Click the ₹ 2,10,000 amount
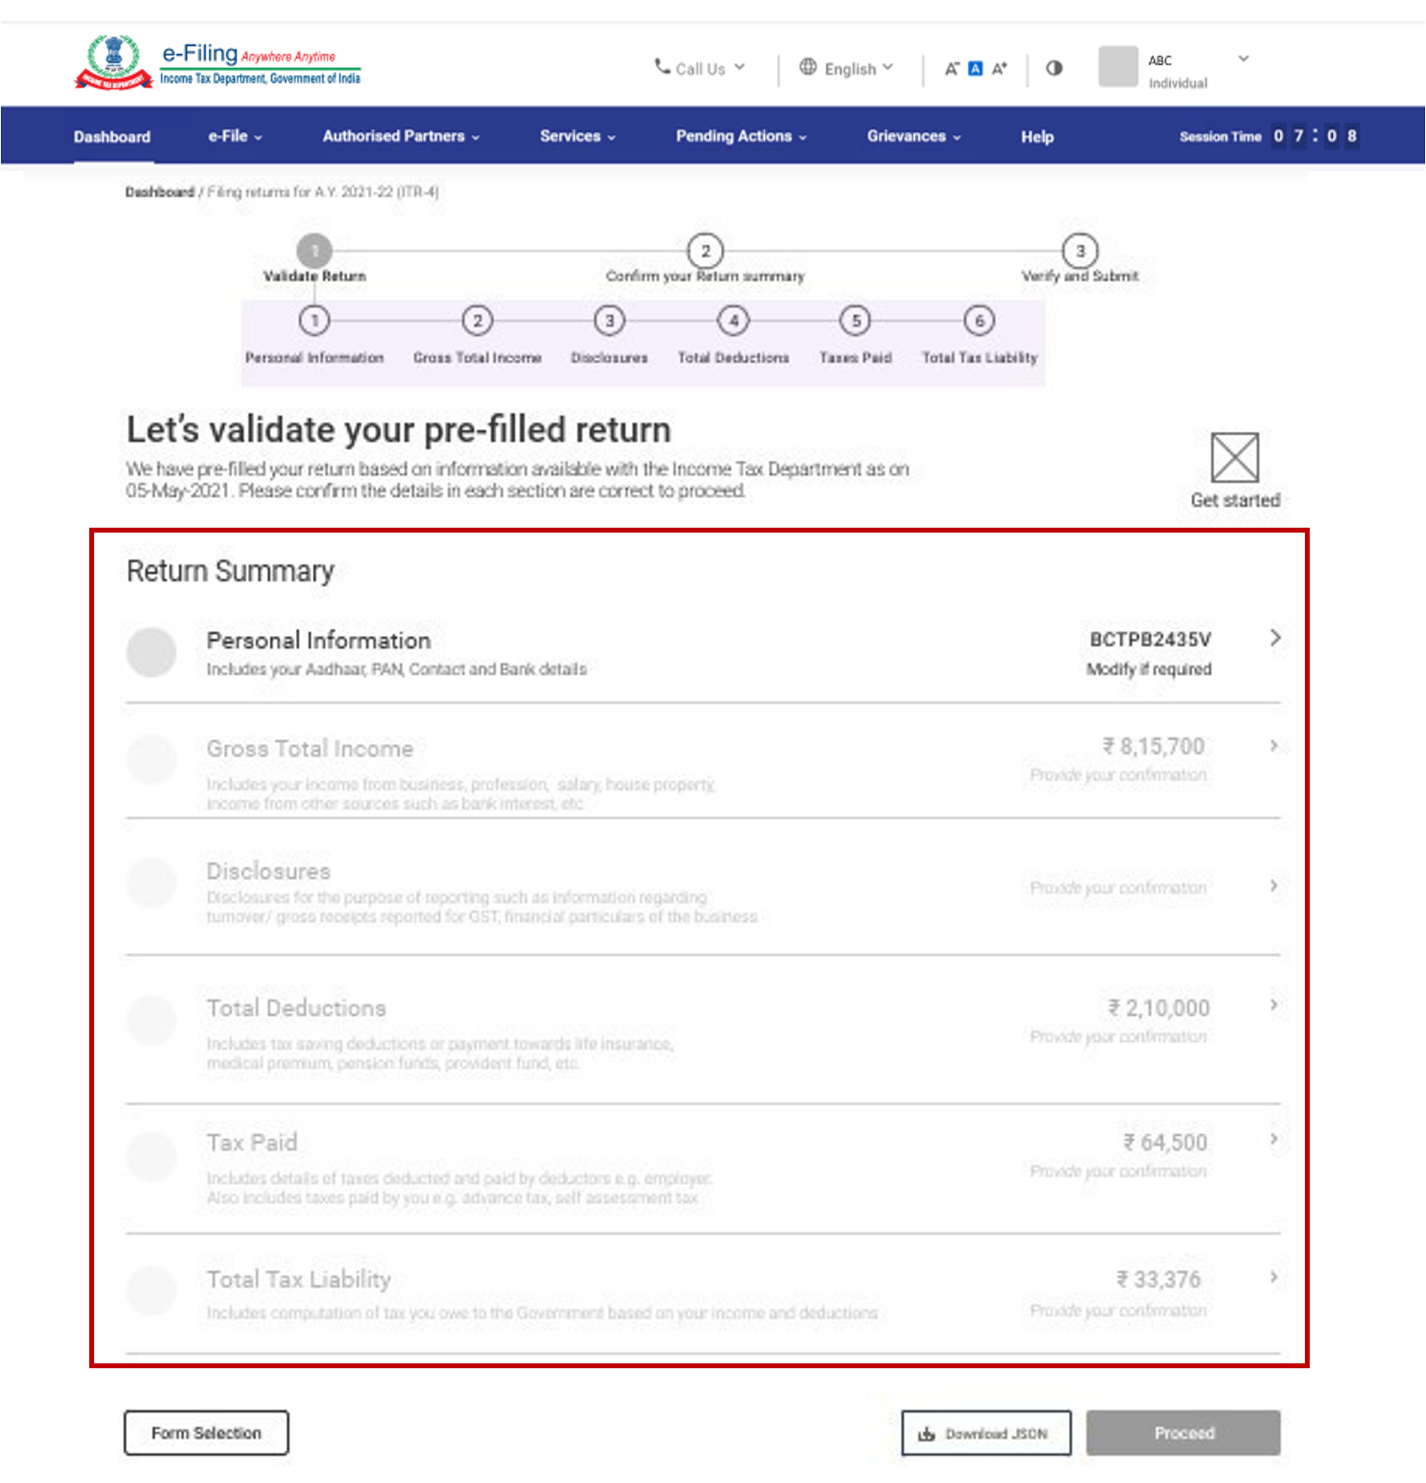Image resolution: width=1426 pixels, height=1483 pixels. pyautogui.click(x=1159, y=1008)
